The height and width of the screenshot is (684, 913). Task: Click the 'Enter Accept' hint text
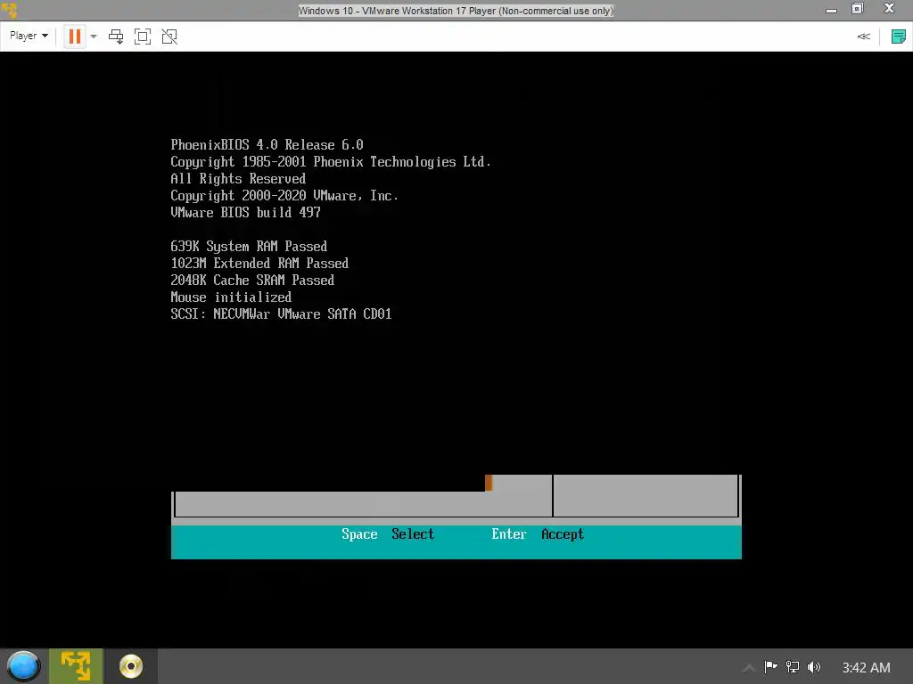538,534
